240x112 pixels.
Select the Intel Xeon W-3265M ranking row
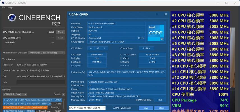click(x=33, y=104)
